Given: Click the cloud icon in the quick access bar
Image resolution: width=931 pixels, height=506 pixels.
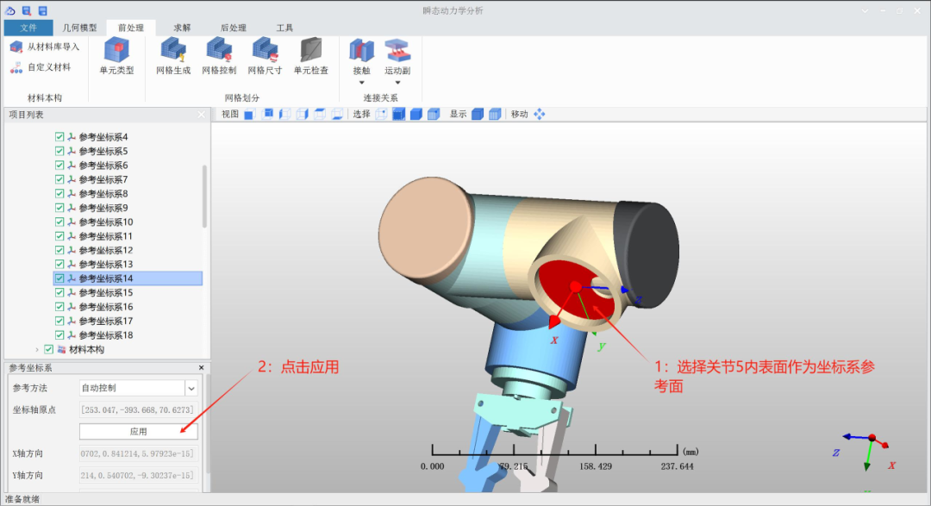Looking at the screenshot, I should [x=10, y=10].
